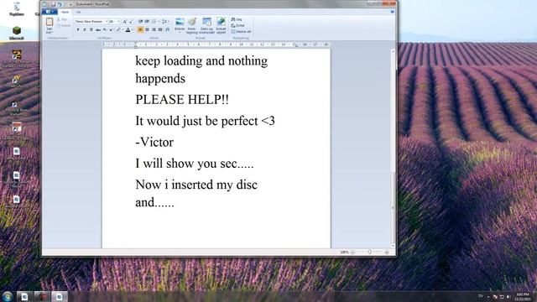This screenshot has height=302, width=537.
Task: Click the font color letter A button
Action: pos(128,30)
